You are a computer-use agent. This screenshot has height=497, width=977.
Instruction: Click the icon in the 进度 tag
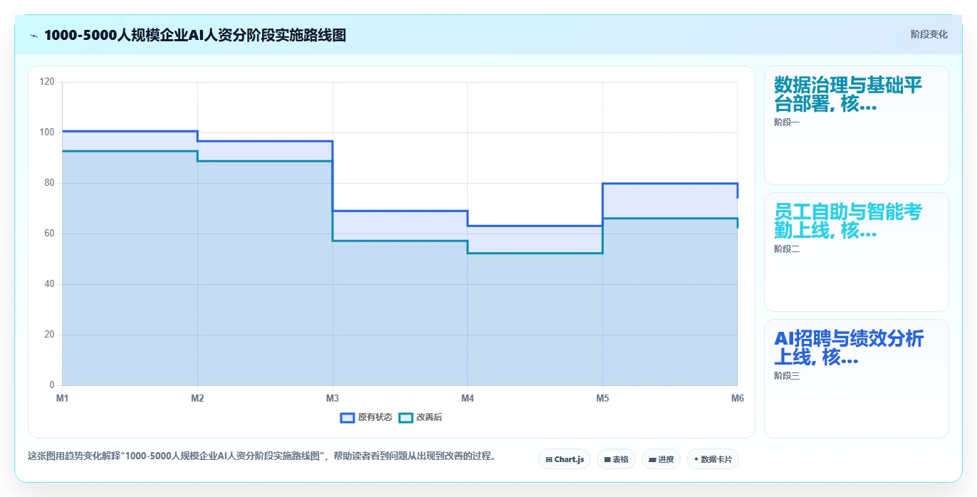652,460
